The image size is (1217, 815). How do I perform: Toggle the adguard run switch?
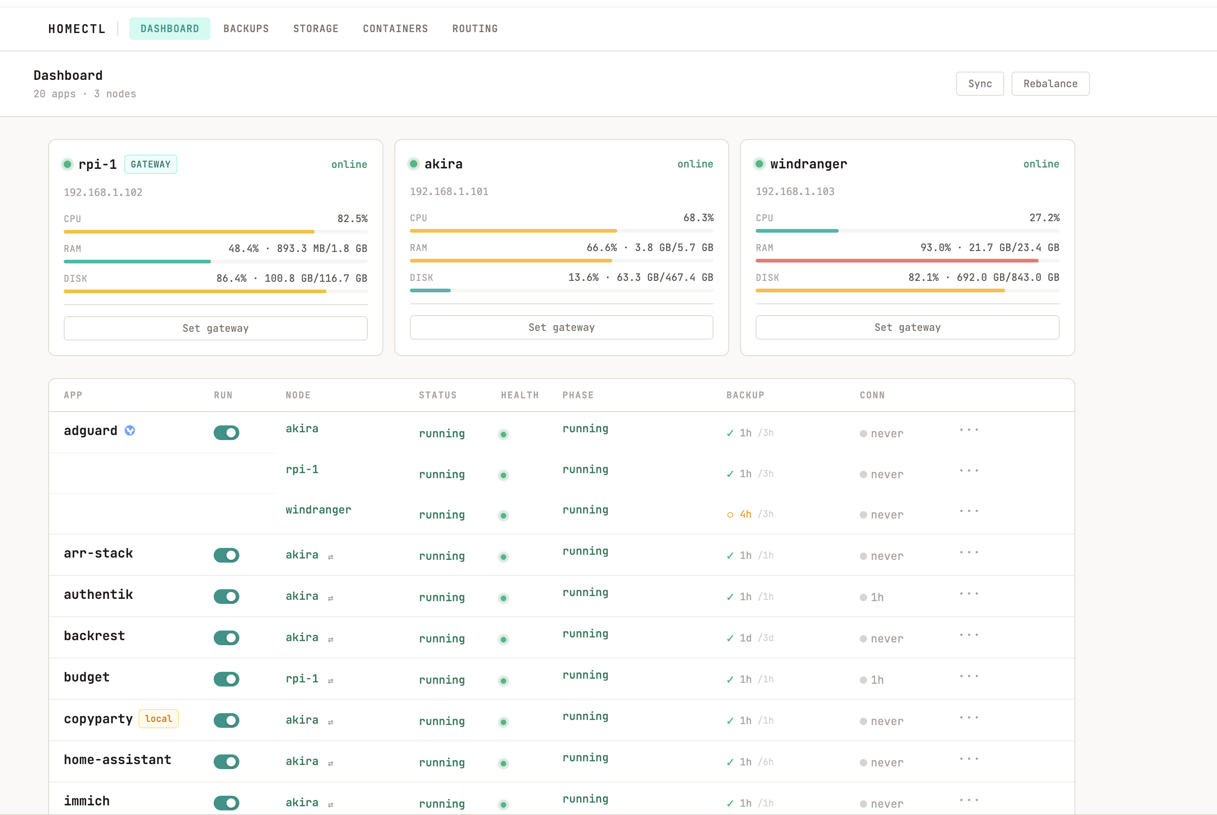(x=227, y=432)
